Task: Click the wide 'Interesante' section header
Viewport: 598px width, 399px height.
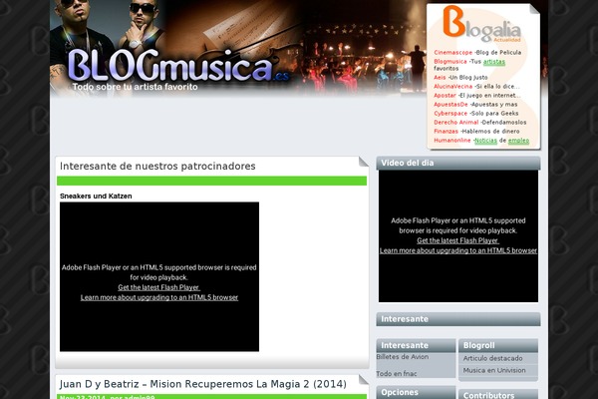Action: click(458, 319)
